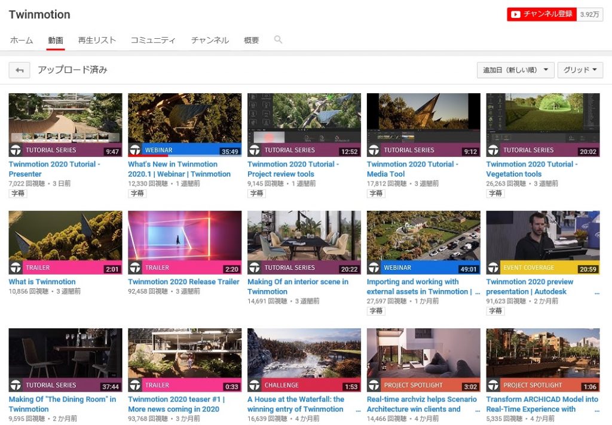The width and height of the screenshot is (612, 425).
Task: Open the interior scene tutorial thumbnail
Action: coord(304,242)
